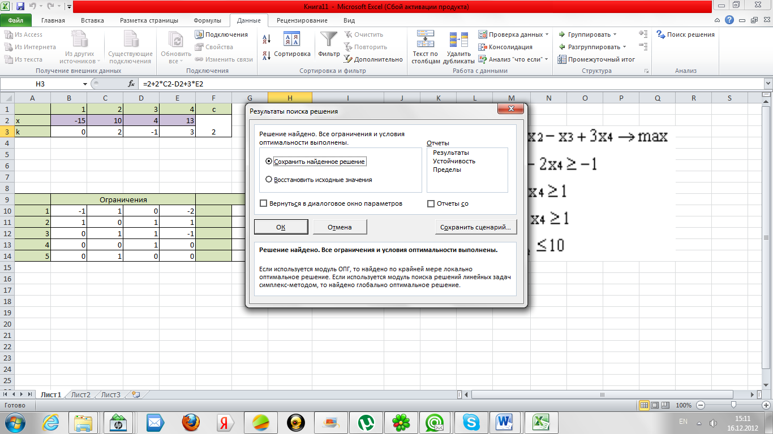Viewport: 773px width, 434px height.
Task: Switch to Вид ribbon tab
Action: tap(349, 20)
